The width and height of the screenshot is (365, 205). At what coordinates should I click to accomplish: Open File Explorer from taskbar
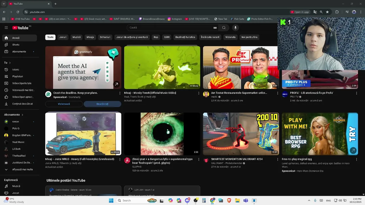pyautogui.click(x=237, y=200)
